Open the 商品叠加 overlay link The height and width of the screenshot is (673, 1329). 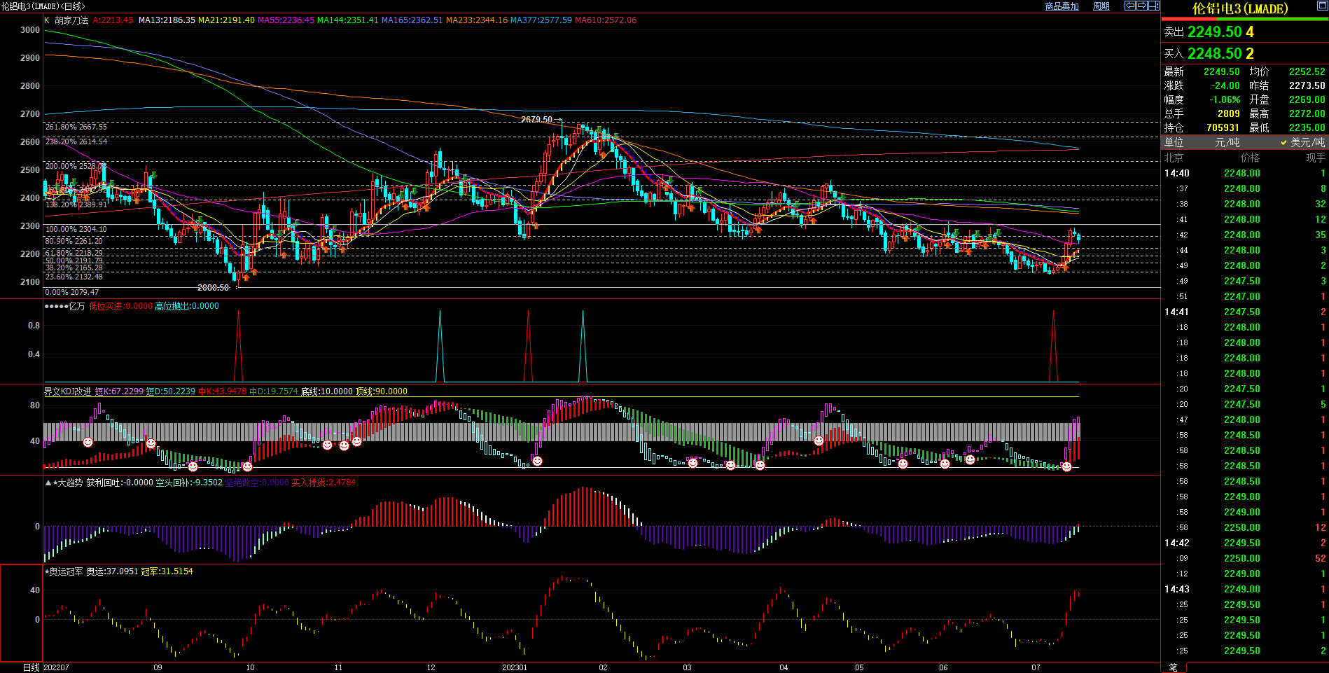coord(1062,6)
